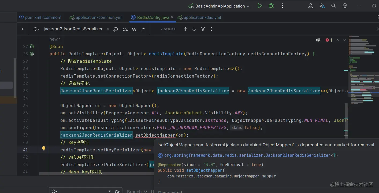
Task: Jump to the next highlighted error
Action: click(344, 40)
